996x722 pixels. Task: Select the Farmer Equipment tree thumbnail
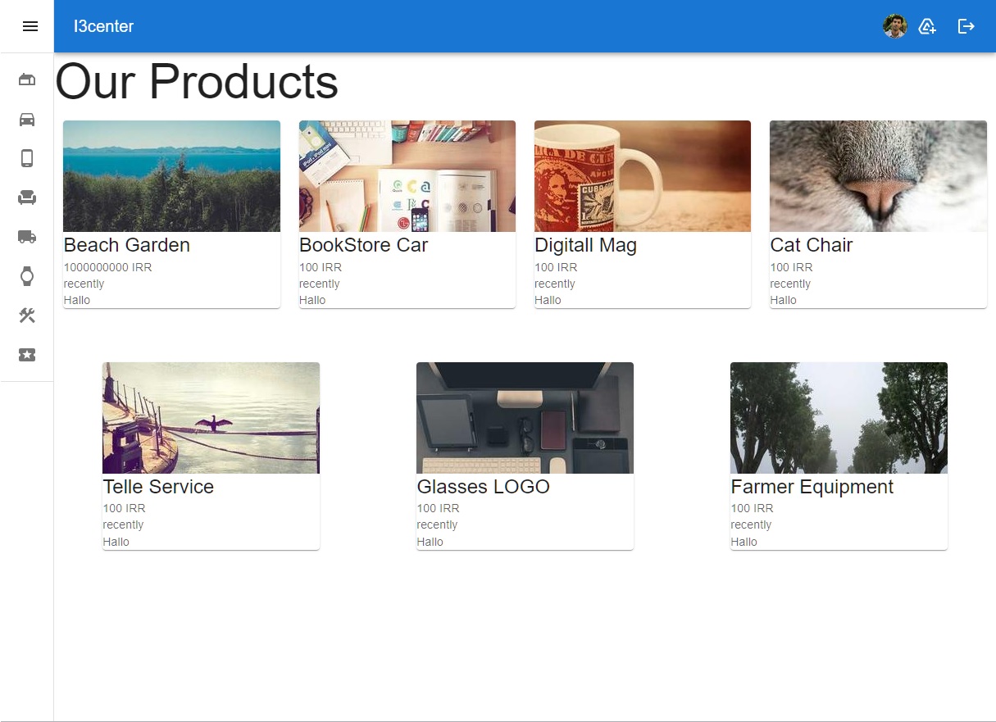(x=839, y=418)
